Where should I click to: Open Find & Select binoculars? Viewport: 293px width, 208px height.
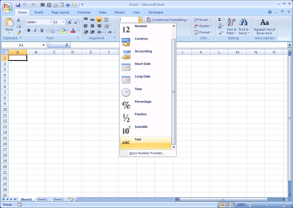pyautogui.click(x=244, y=26)
